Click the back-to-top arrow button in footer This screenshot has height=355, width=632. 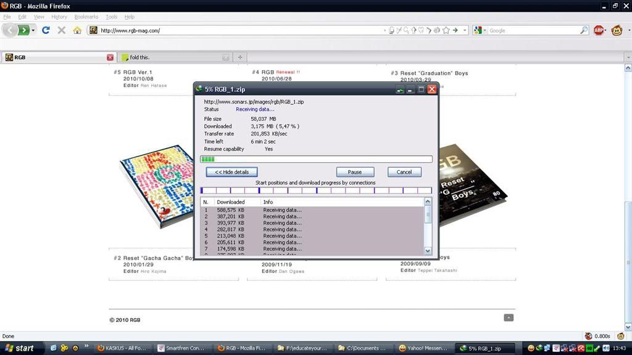509,318
